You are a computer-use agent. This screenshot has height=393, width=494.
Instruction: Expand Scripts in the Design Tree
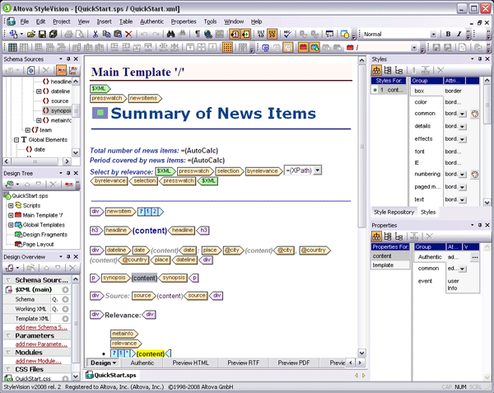[11, 205]
